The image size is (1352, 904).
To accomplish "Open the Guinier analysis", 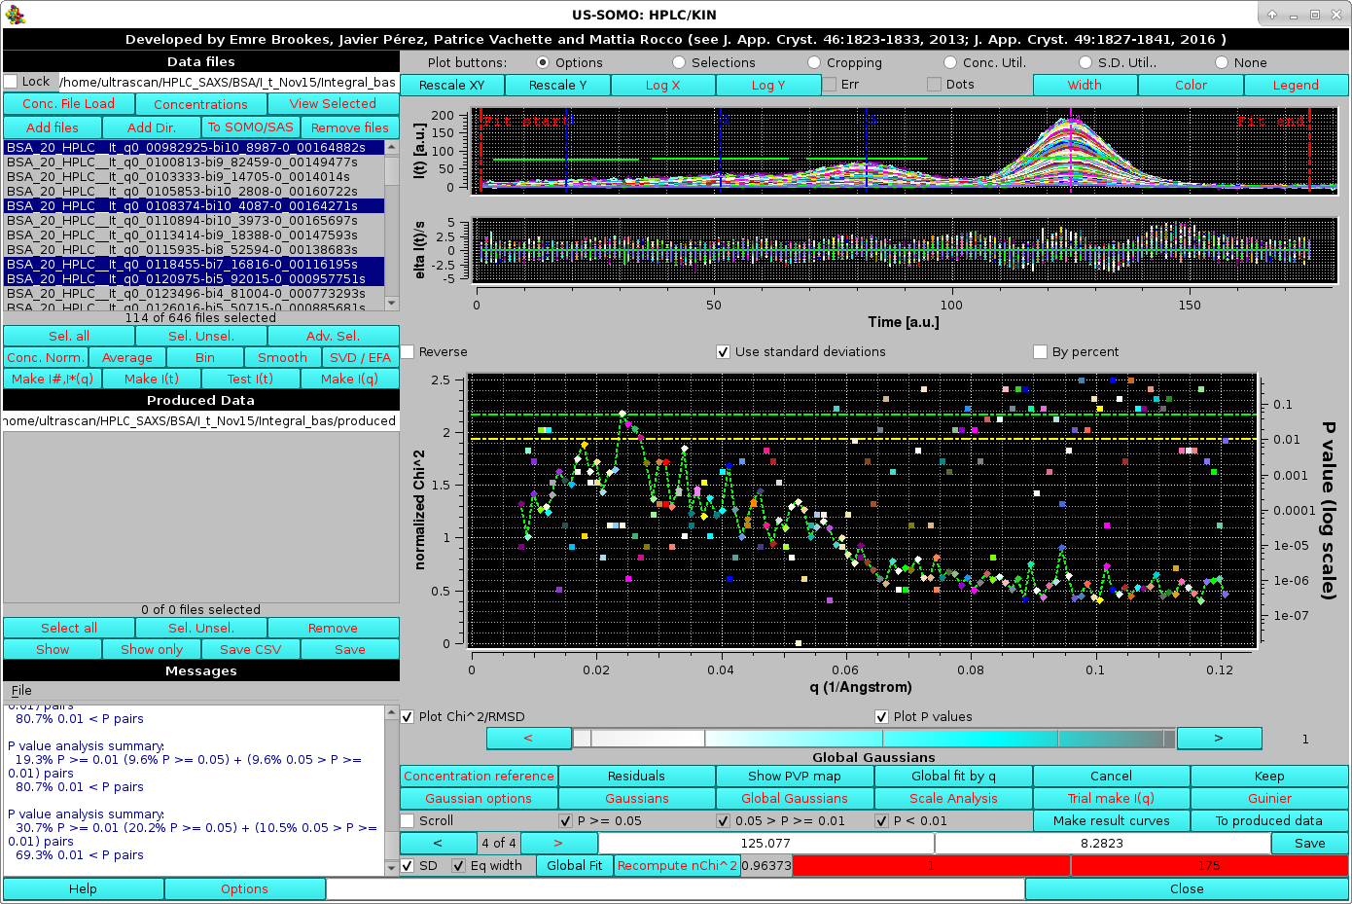I will point(1268,798).
